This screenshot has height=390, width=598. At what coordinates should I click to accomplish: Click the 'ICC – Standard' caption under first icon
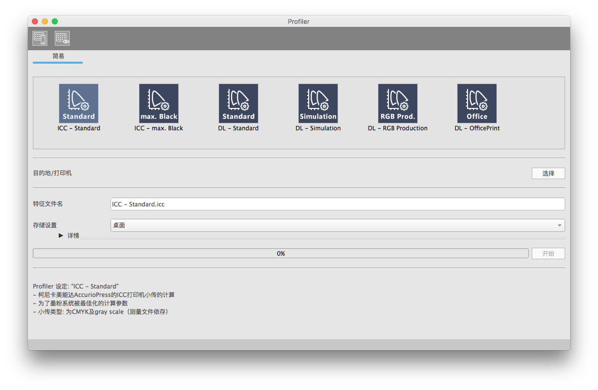(79, 128)
